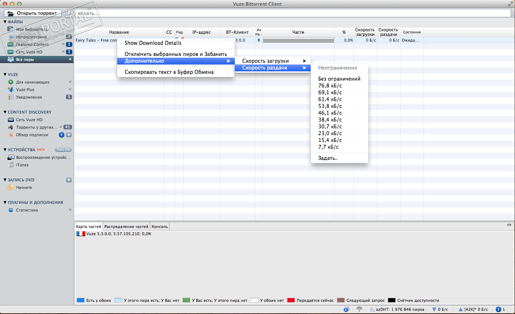Click black Счётчик доступности legend swatch

point(392,300)
